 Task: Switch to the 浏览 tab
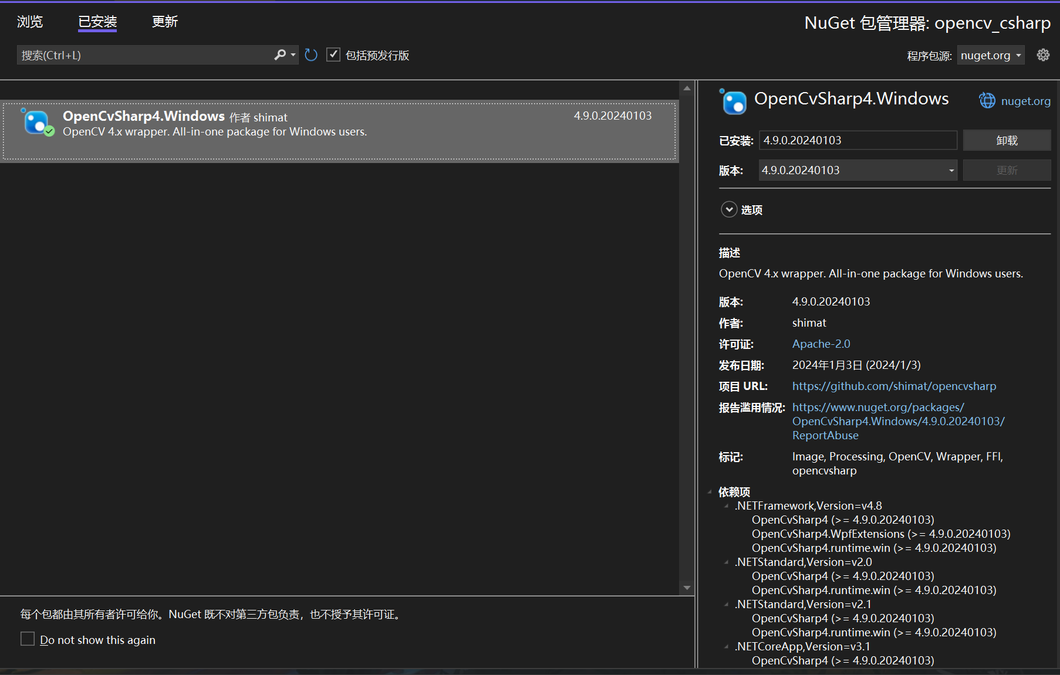[29, 22]
